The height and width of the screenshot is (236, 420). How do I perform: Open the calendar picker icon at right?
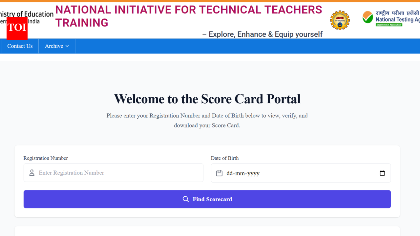click(382, 173)
